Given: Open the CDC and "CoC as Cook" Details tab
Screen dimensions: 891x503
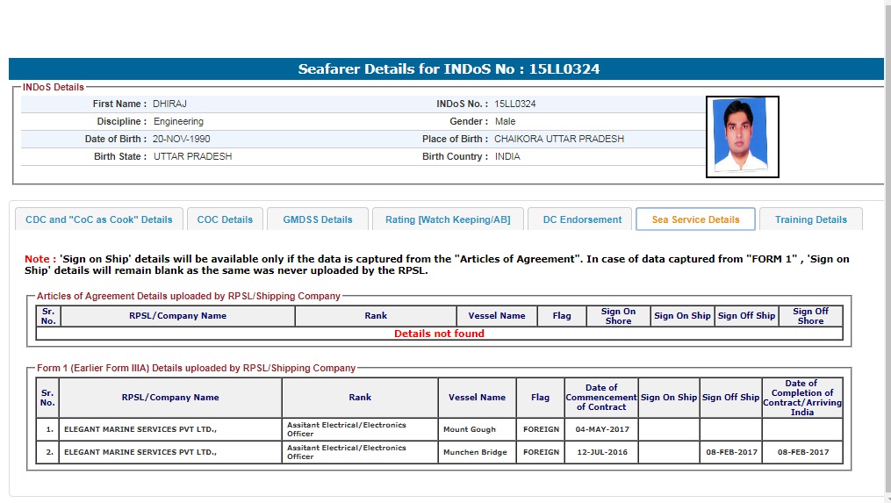Looking at the screenshot, I should point(99,219).
